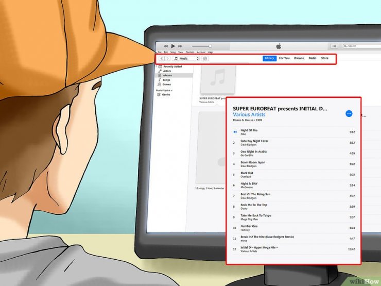Click into the Search field
The width and height of the screenshot is (381, 286).
tap(362, 46)
